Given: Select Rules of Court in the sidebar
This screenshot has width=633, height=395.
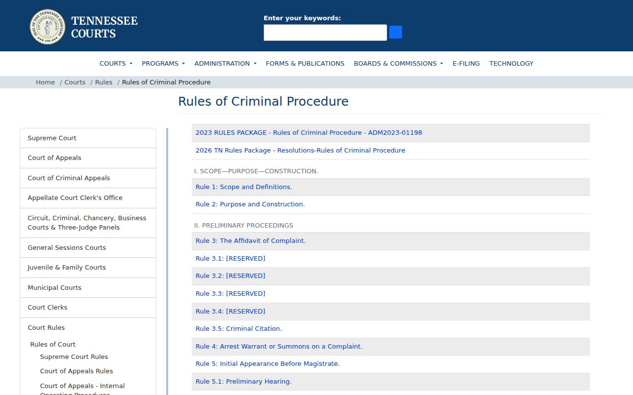Looking at the screenshot, I should [x=53, y=345].
